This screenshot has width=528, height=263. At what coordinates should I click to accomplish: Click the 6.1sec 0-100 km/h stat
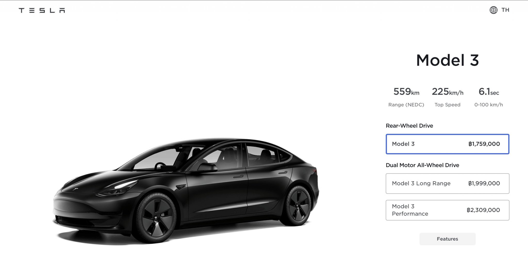pyautogui.click(x=489, y=97)
